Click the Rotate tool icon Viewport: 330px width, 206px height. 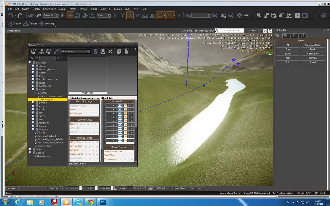coord(78,16)
